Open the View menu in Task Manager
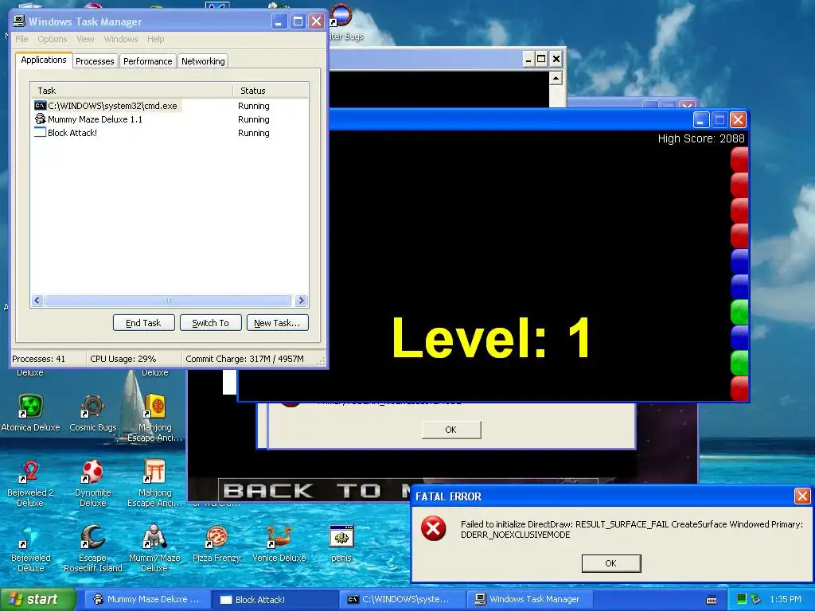The image size is (815, 611). tap(85, 39)
